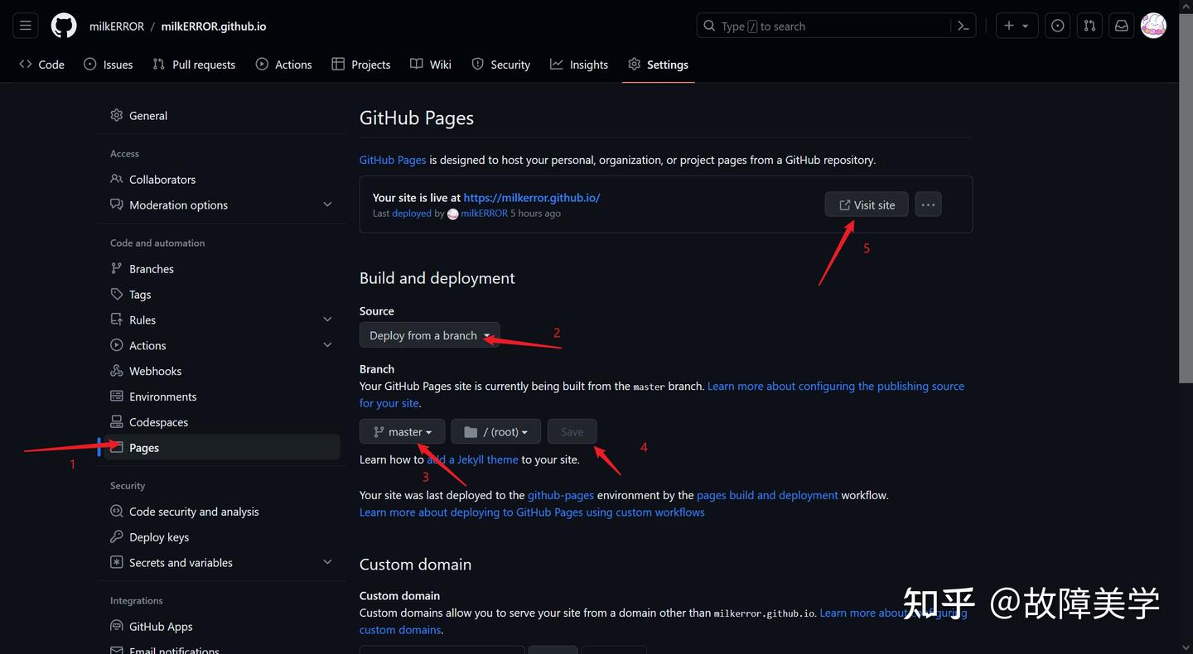Image resolution: width=1193 pixels, height=654 pixels.
Task: Open the notifications inbox icon
Action: click(1121, 26)
